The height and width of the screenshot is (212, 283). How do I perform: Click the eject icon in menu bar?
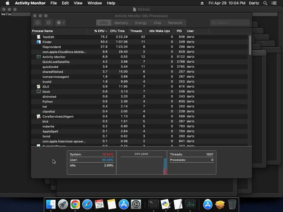202,3
